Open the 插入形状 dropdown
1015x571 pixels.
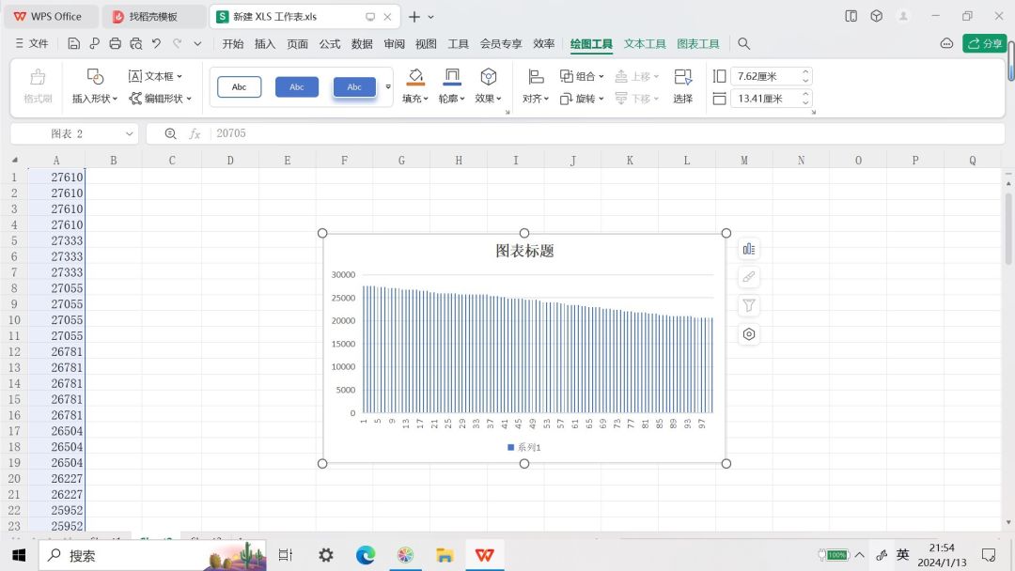94,99
